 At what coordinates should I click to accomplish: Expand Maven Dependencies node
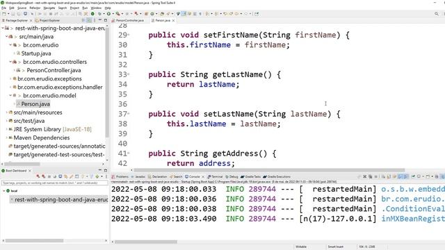(6, 137)
